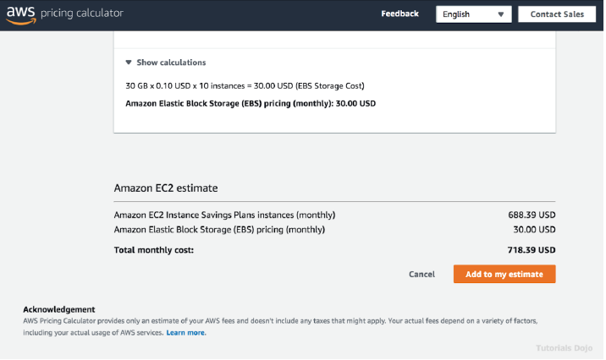606x360 pixels.
Task: Click the pricing calculator title text
Action: 87,14
